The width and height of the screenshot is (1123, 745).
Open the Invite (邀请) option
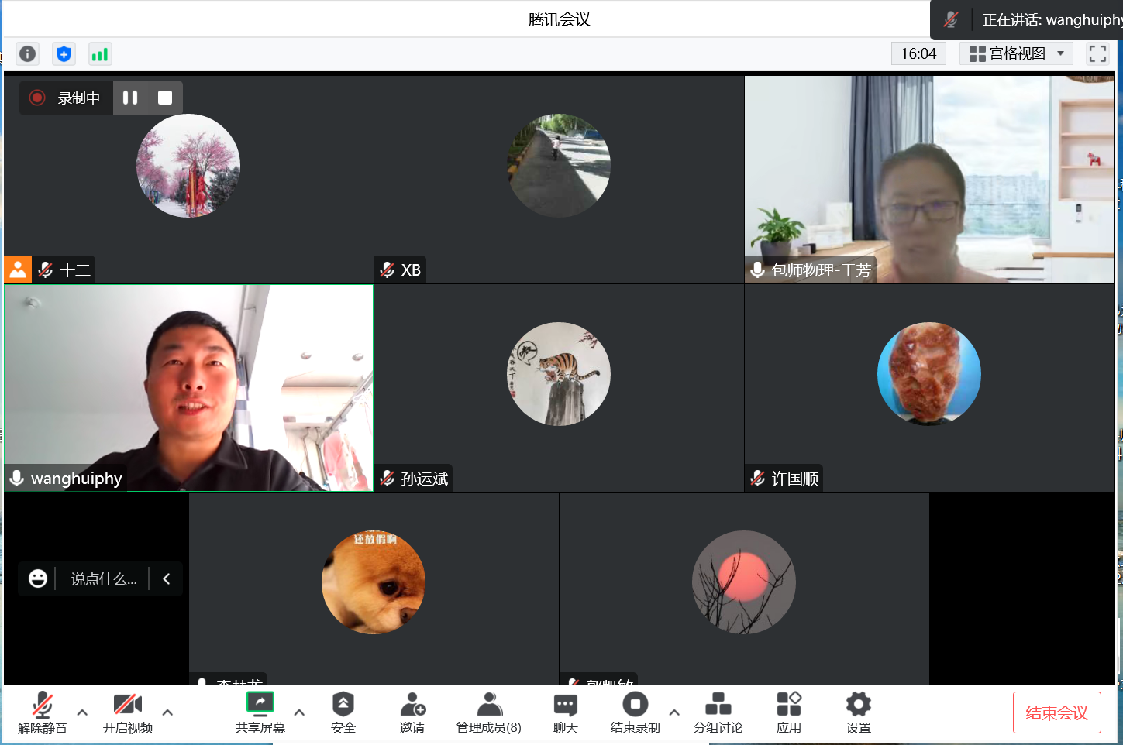click(x=412, y=712)
